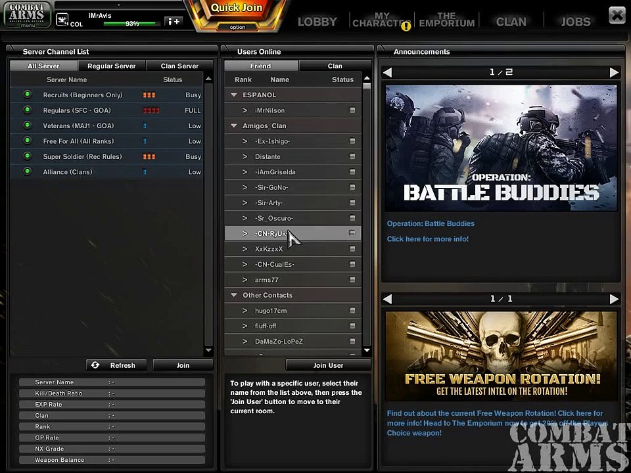
Task: Collapse the Amigos_Clan friend group
Action: 233,125
